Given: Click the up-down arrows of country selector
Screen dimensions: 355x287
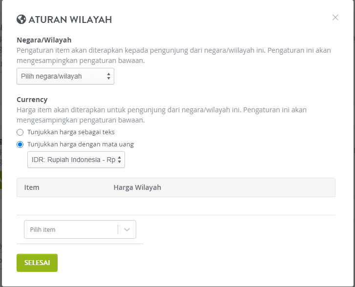Looking at the screenshot, I should [x=109, y=76].
